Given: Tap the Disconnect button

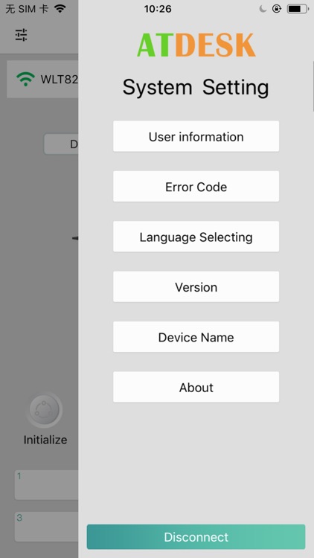Looking at the screenshot, I should 196,536.
